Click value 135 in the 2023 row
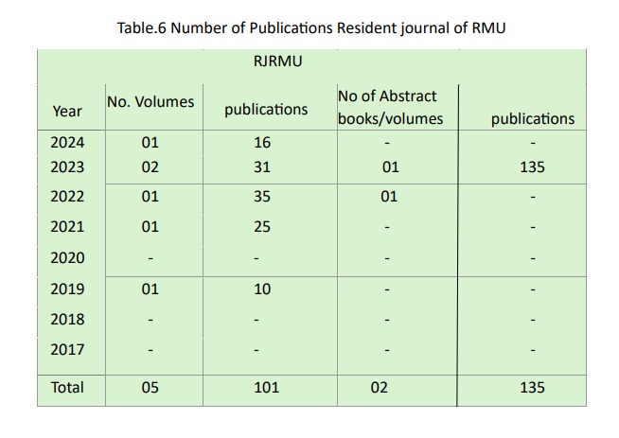This screenshot has width=619, height=438. coord(533,166)
